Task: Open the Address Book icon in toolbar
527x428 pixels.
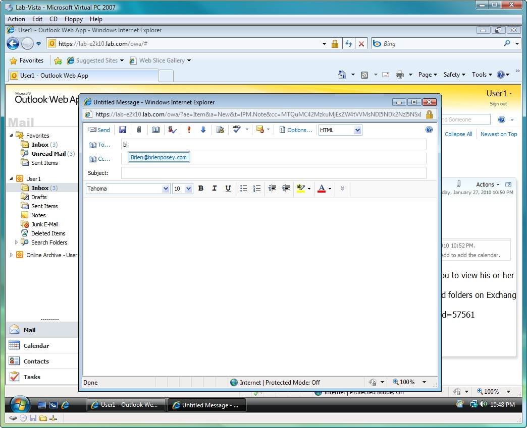Action: coord(155,130)
